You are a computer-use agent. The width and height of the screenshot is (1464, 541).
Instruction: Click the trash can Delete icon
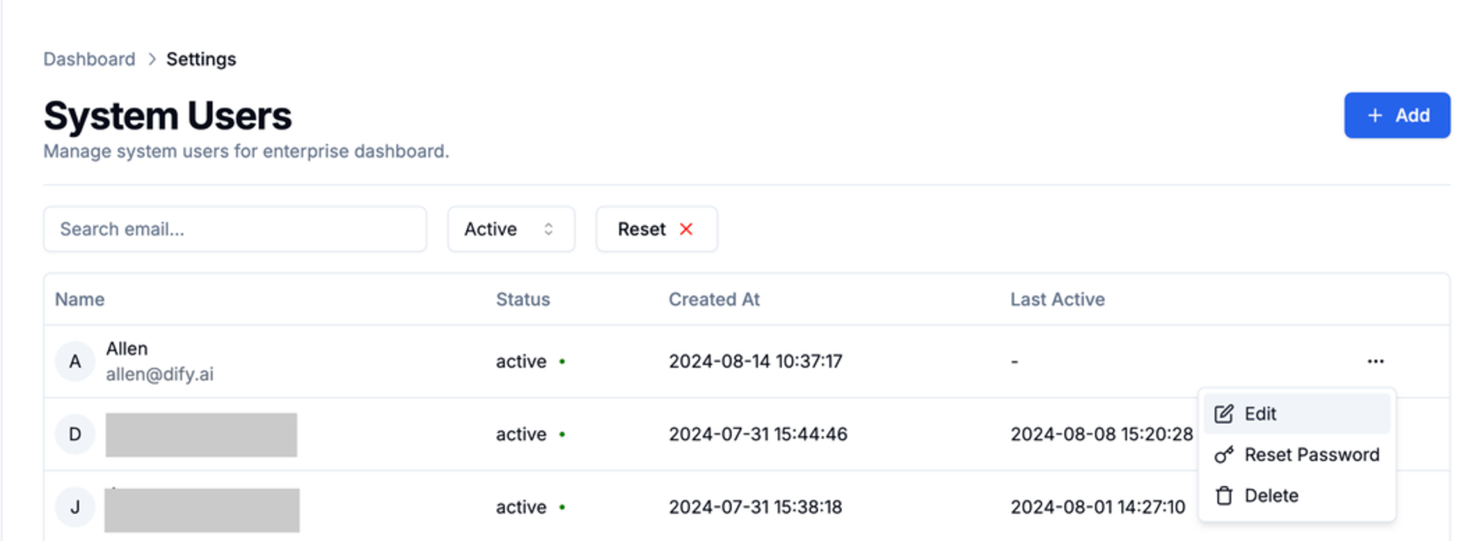(x=1224, y=496)
